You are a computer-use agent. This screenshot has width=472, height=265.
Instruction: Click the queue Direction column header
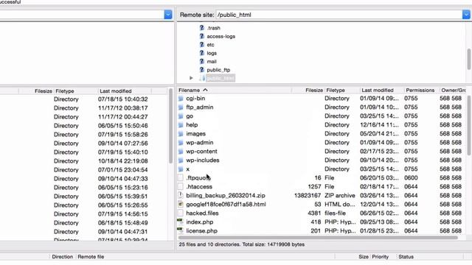[x=62, y=257]
